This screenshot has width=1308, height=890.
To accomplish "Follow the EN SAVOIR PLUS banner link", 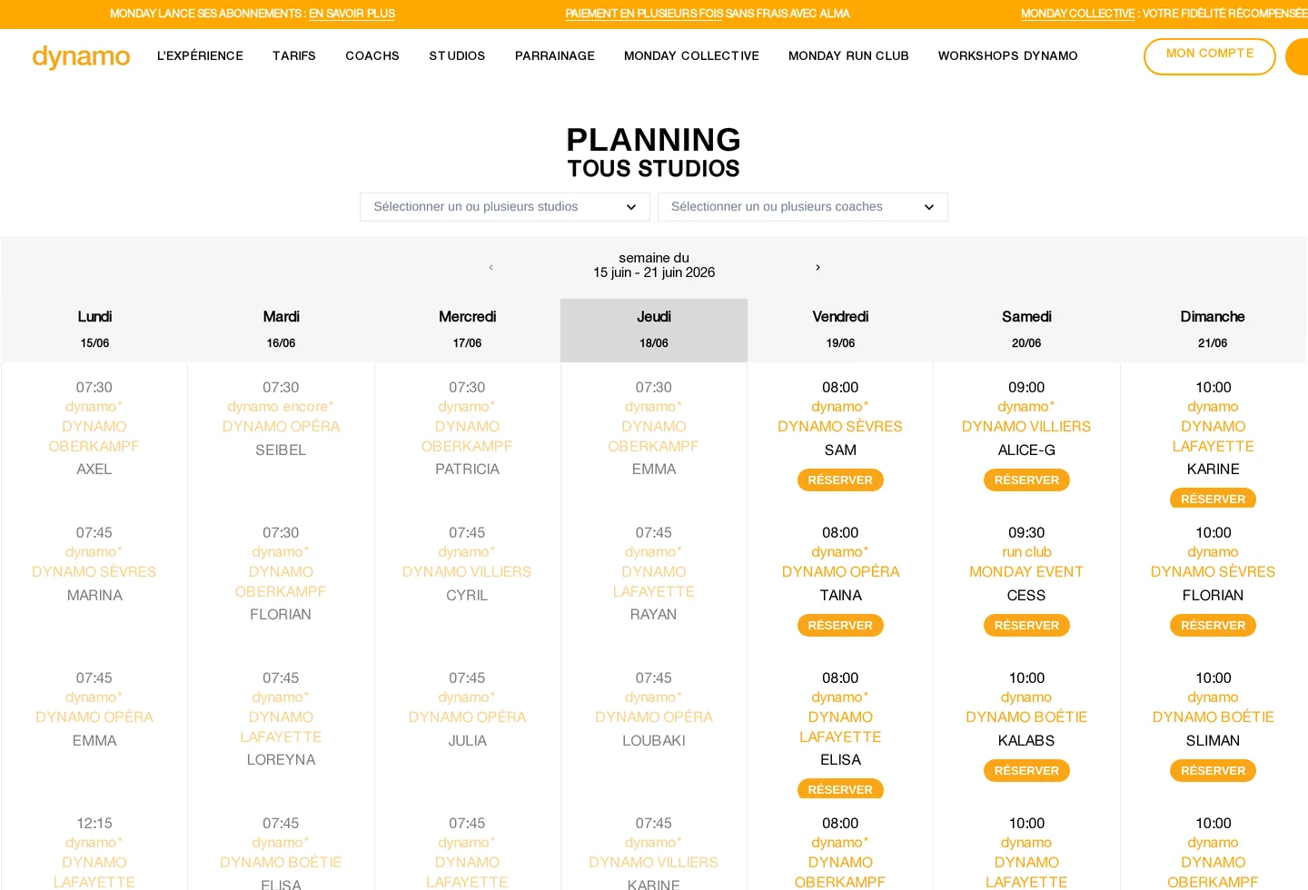I will (352, 14).
